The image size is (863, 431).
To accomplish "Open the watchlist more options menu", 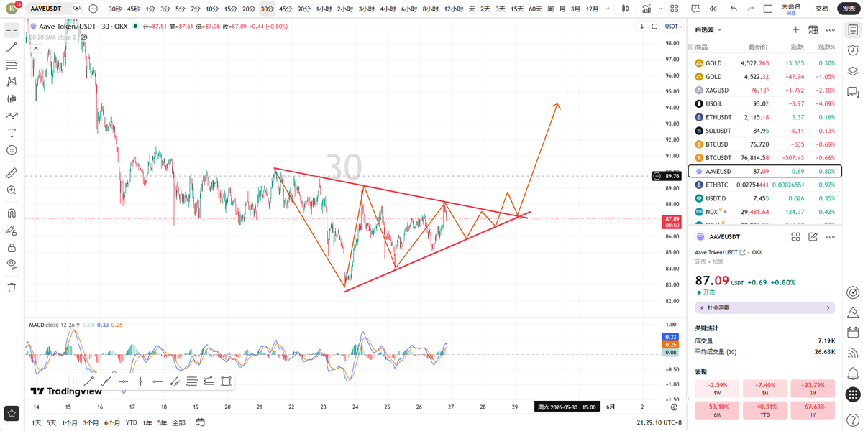I will coord(830,29).
